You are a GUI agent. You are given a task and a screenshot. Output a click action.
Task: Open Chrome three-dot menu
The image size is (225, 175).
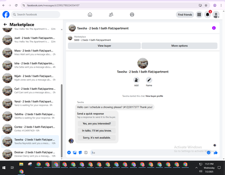[x=221, y=5]
